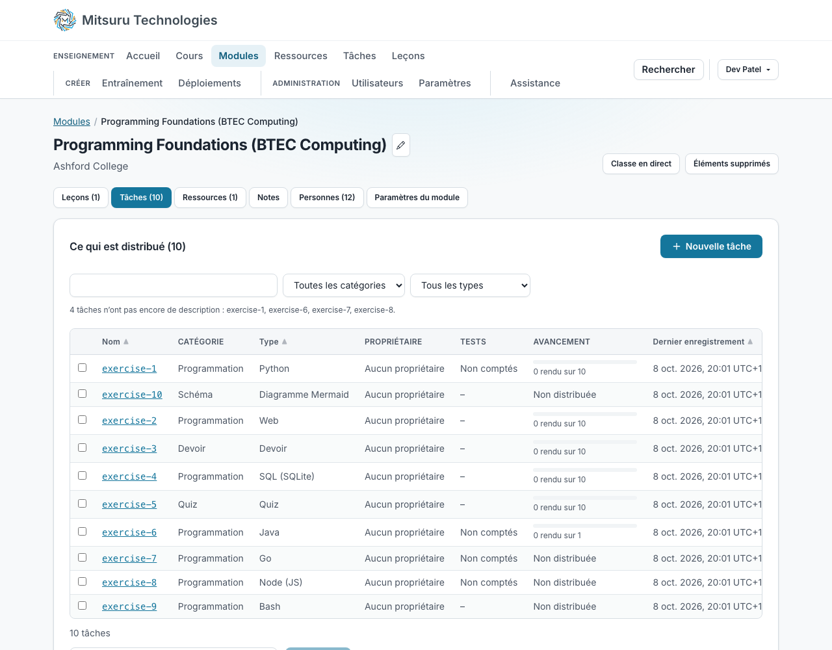This screenshot has height=650, width=832.
Task: Open the Paramètres du module tab
Action: 417,198
